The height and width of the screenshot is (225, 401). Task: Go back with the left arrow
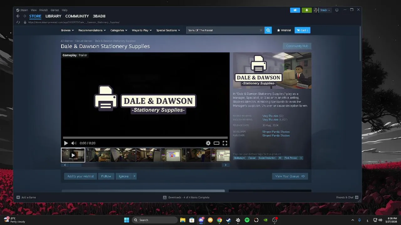[18, 16]
